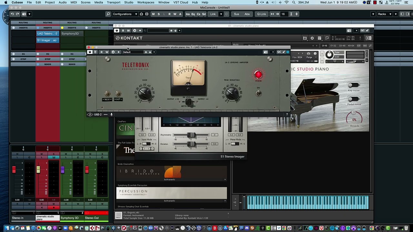Open the Link dropdown arrow in MixConsole
Screen dimensions: 413x232
point(221,14)
